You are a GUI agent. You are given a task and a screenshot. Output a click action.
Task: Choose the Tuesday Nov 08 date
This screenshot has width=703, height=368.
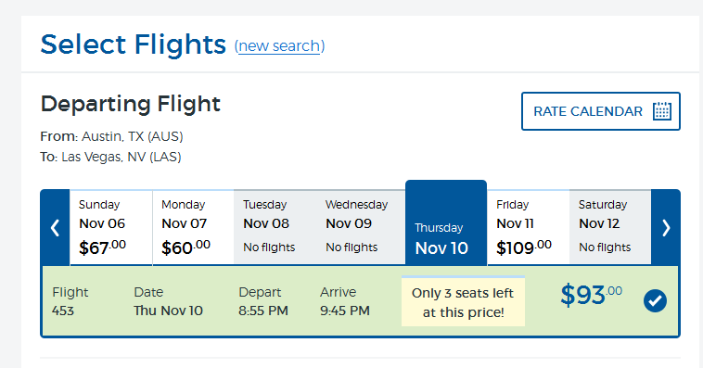coord(275,228)
